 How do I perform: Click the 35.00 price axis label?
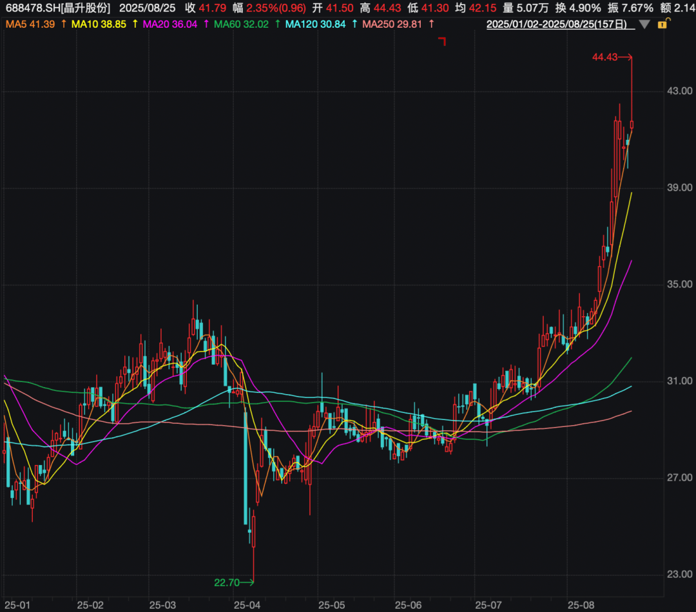coord(680,284)
